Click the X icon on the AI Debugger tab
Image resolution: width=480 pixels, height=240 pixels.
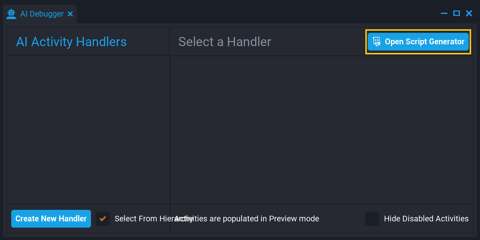pyautogui.click(x=70, y=14)
